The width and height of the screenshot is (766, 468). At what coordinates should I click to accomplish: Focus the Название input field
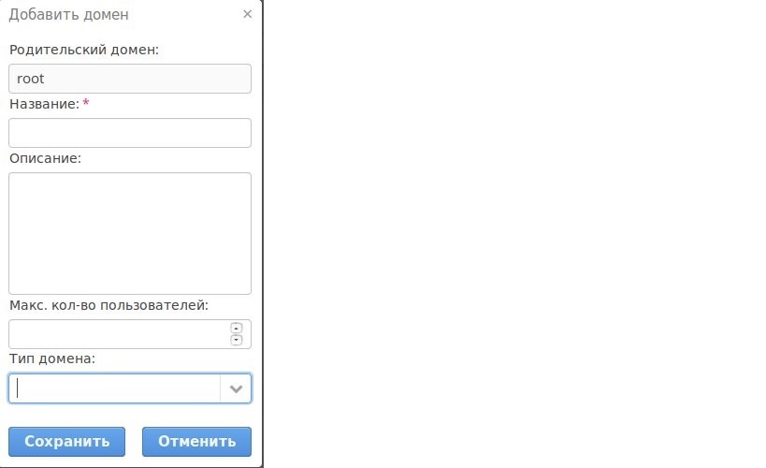click(130, 133)
